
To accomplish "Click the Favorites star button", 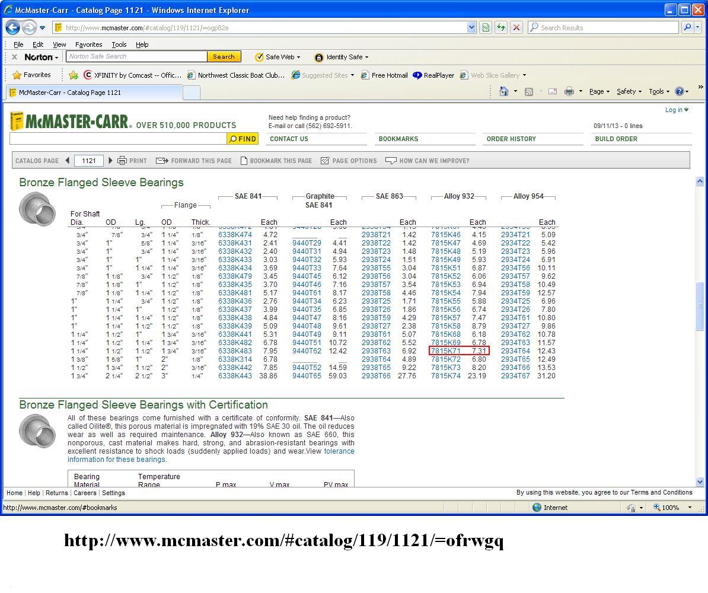I will coord(31,75).
